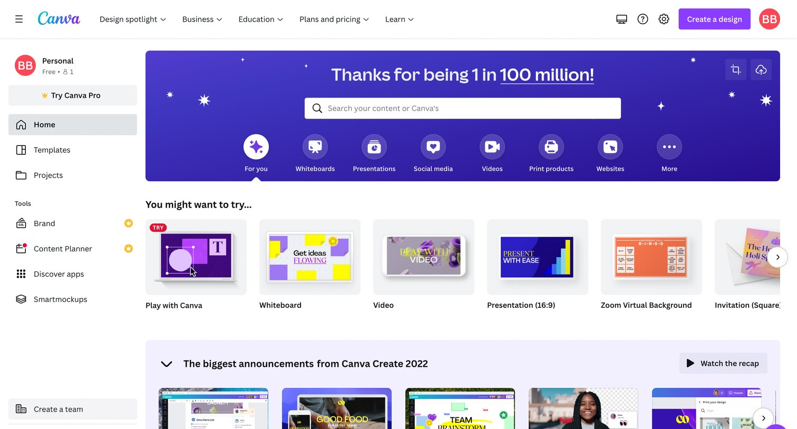Open the Docs Demo List announcement card
Viewport: 797px width, 429px height.
[x=213, y=408]
